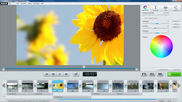The width and height of the screenshot is (182, 102).
Task: Switch to the Audio tab
Action: coord(166,8)
